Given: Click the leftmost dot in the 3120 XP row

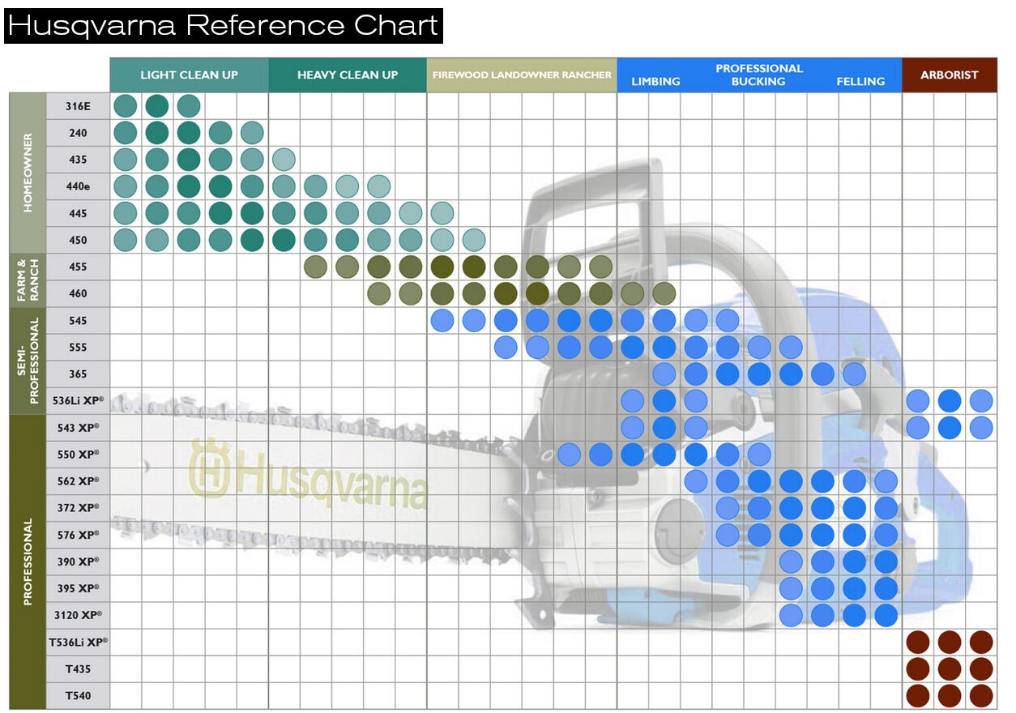Looking at the screenshot, I should (791, 615).
